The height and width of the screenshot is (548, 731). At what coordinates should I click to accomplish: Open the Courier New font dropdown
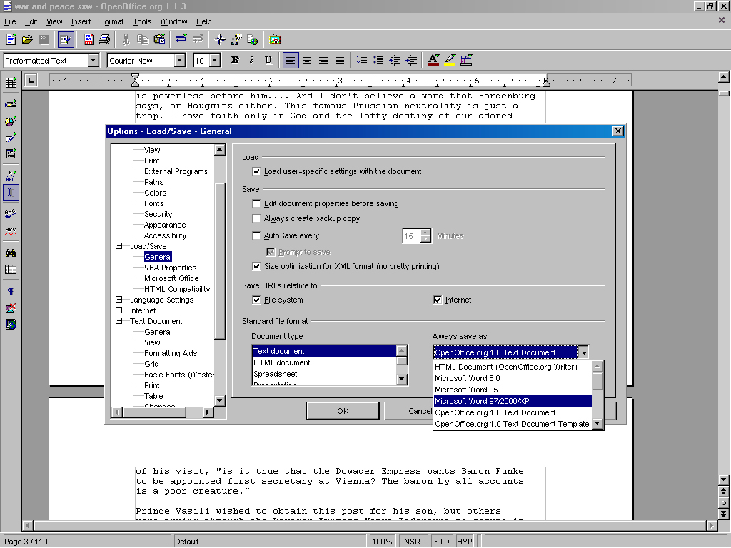click(x=179, y=61)
